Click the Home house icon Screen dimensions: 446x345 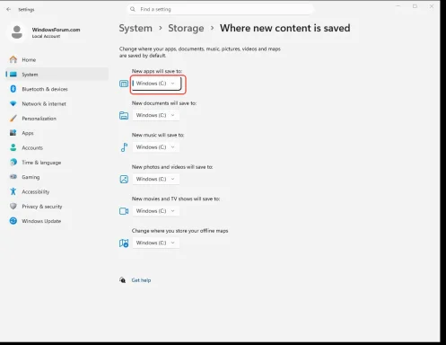pos(13,59)
